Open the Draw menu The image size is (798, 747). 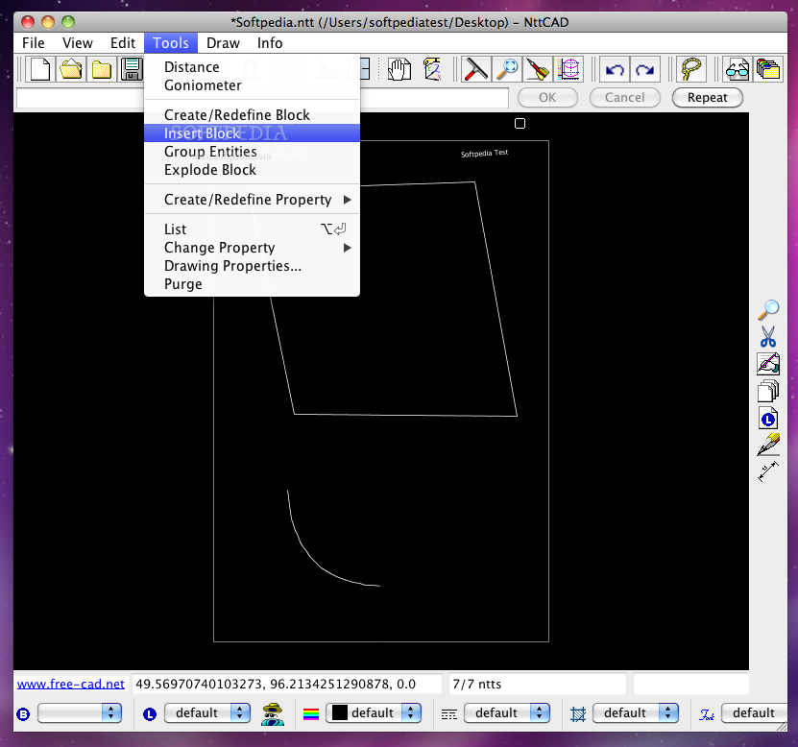pyautogui.click(x=223, y=43)
